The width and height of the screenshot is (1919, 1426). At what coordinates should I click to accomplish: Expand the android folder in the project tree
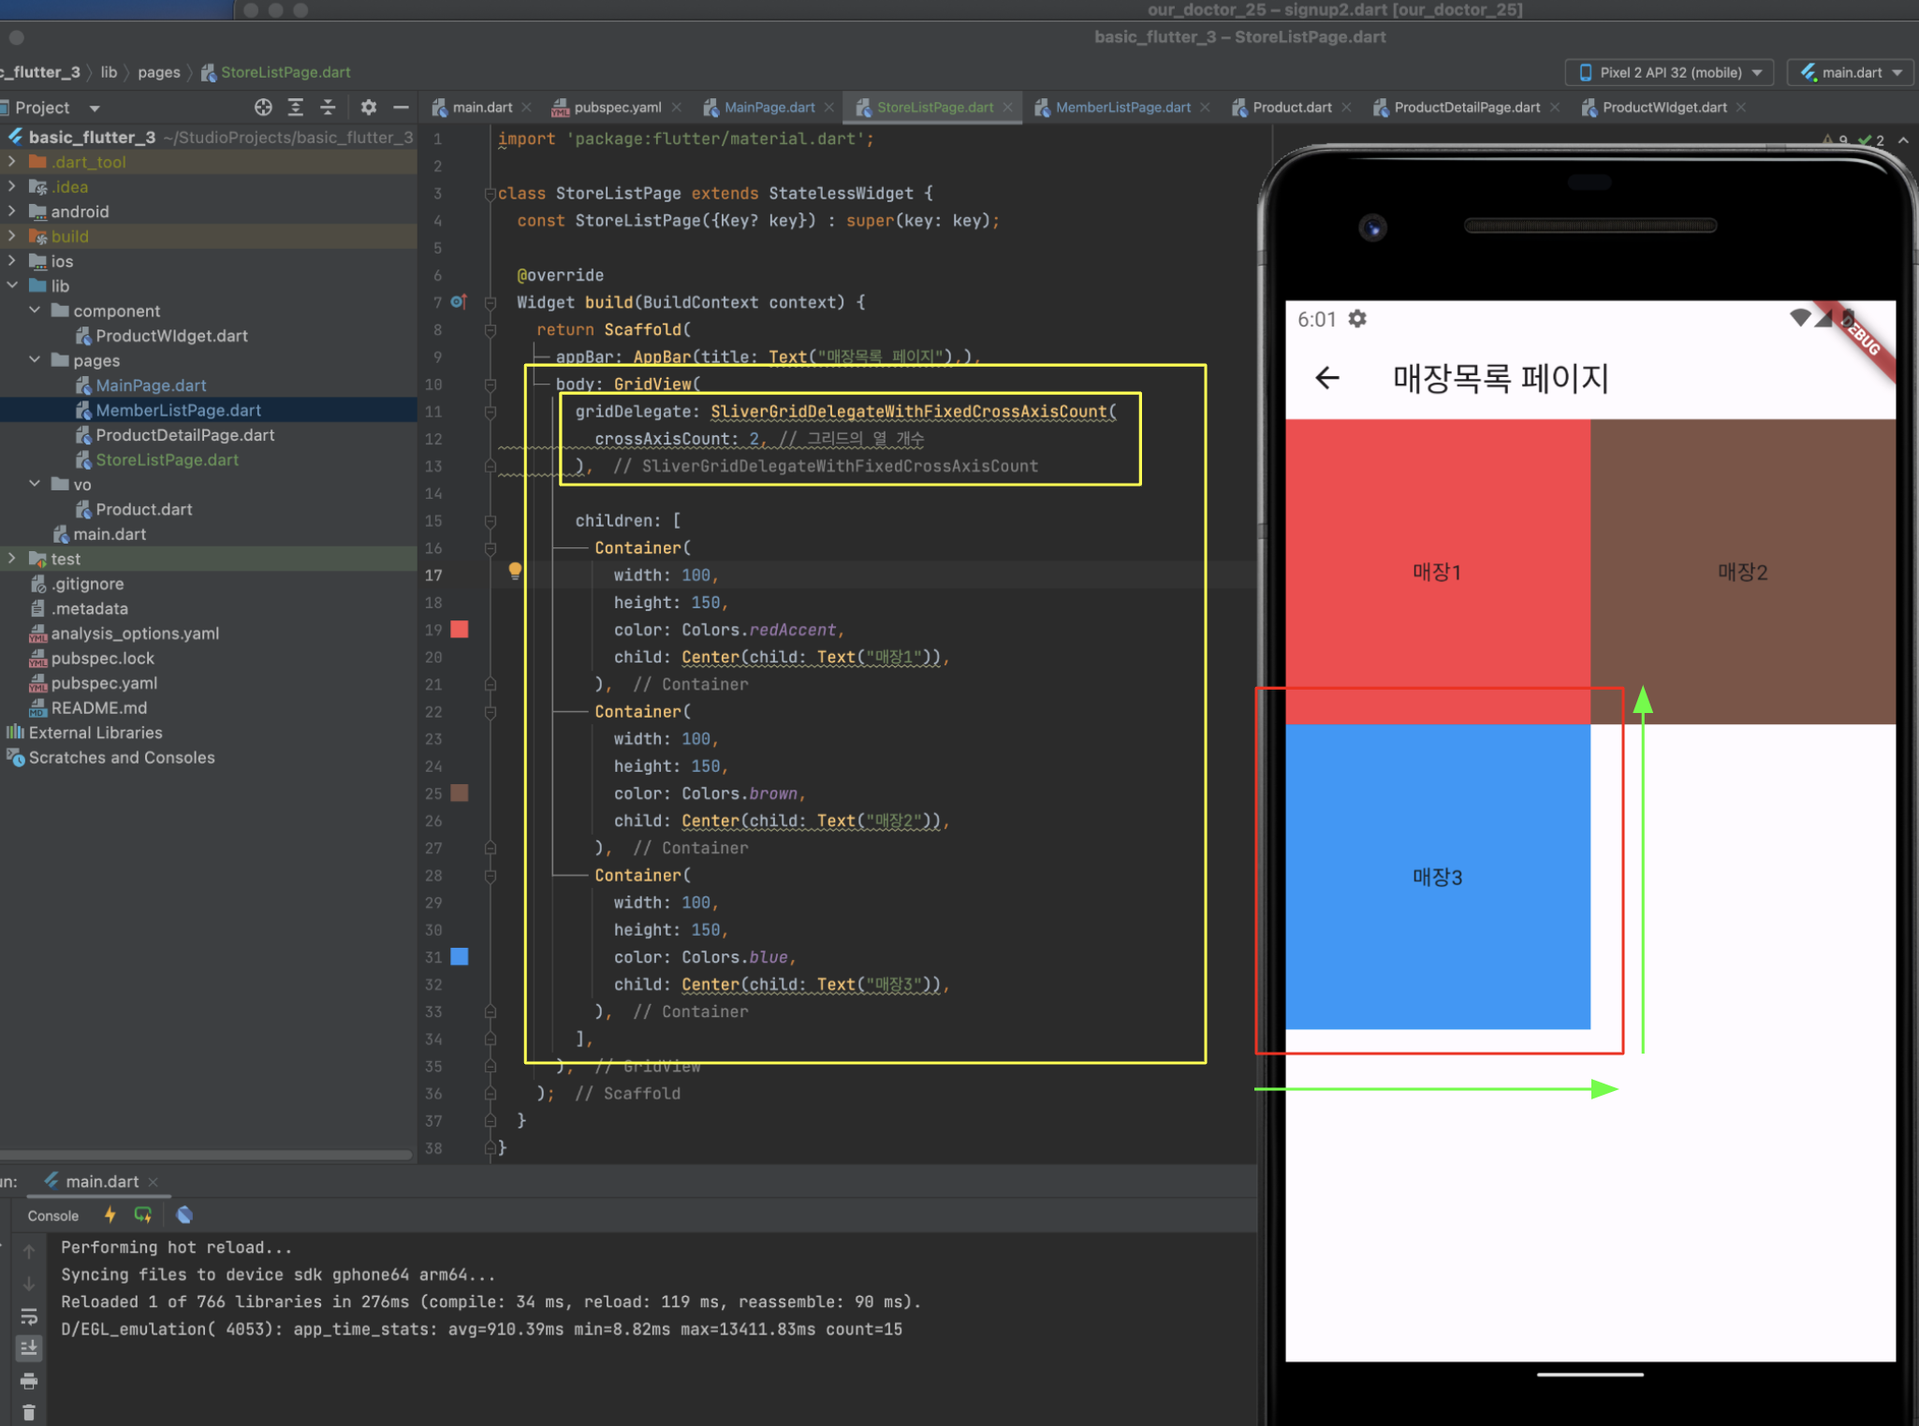(12, 211)
